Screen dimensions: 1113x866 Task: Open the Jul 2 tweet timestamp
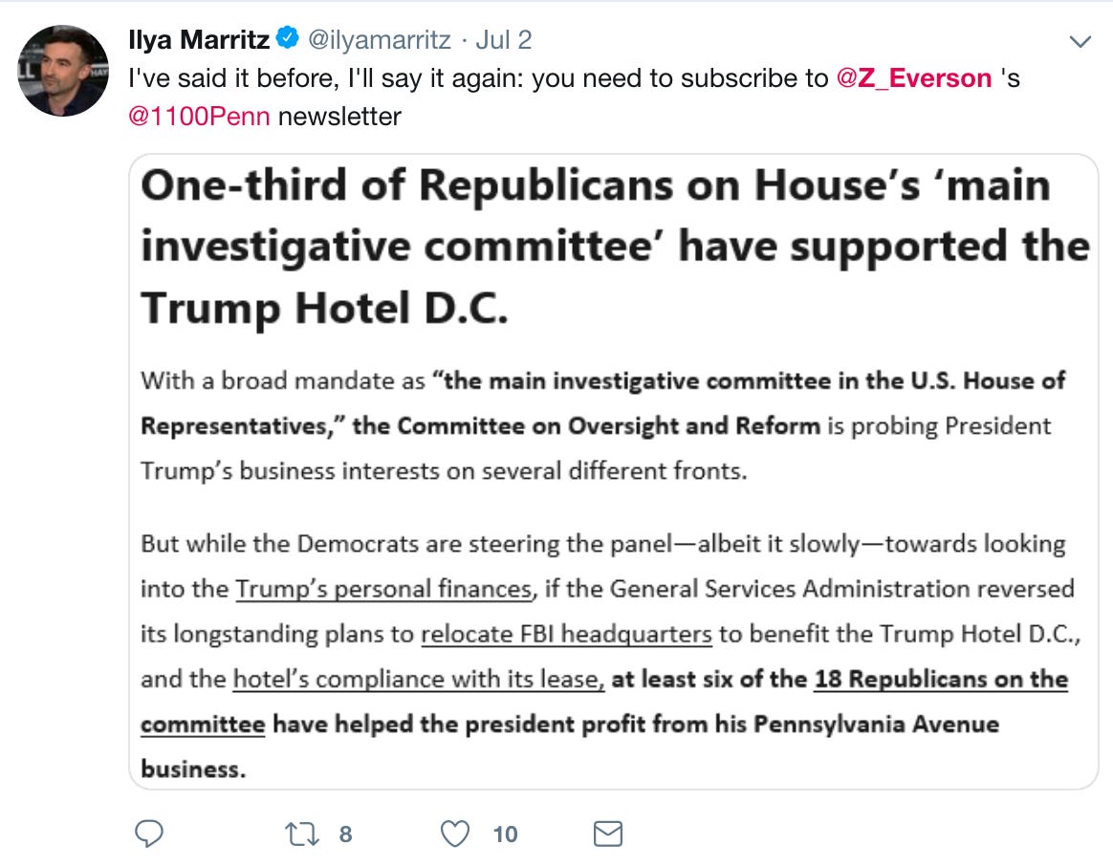point(503,40)
